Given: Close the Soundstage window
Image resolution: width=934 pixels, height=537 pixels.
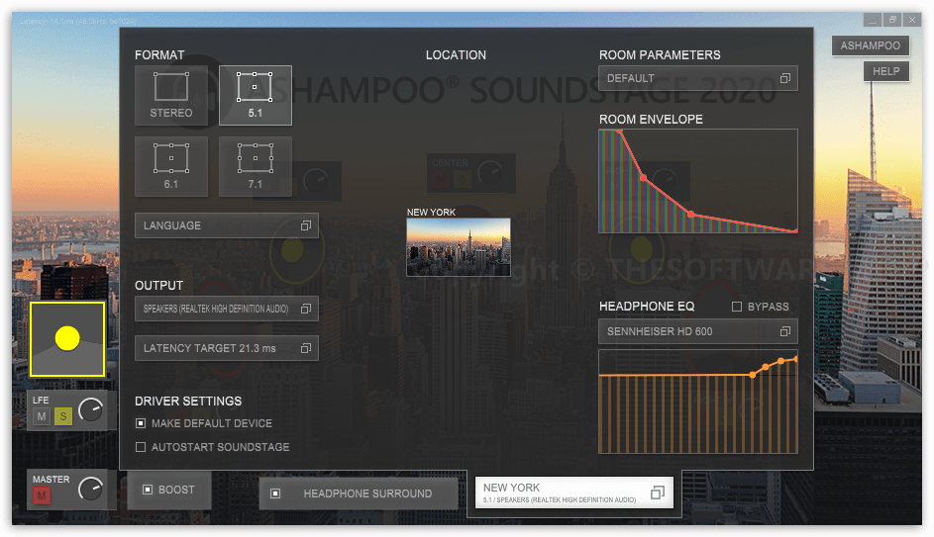Looking at the screenshot, I should pyautogui.click(x=912, y=20).
